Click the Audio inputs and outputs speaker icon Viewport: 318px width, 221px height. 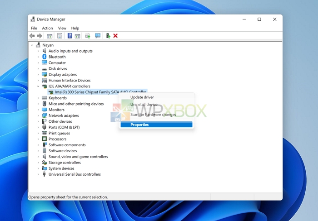point(44,51)
